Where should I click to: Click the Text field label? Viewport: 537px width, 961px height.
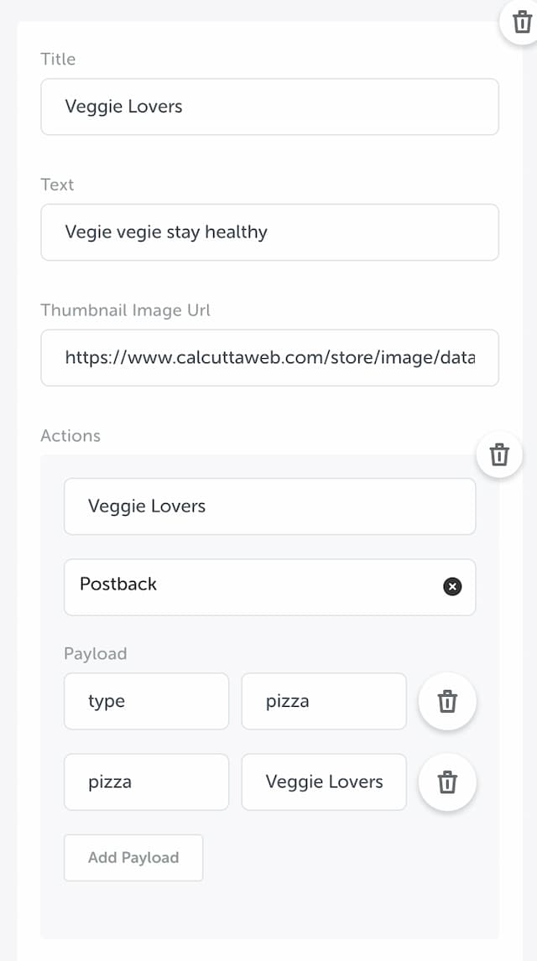tap(57, 184)
